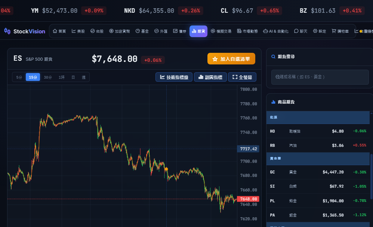Open the 購物車 shopping cart
The height and width of the screenshot is (227, 373).
[x=340, y=31]
